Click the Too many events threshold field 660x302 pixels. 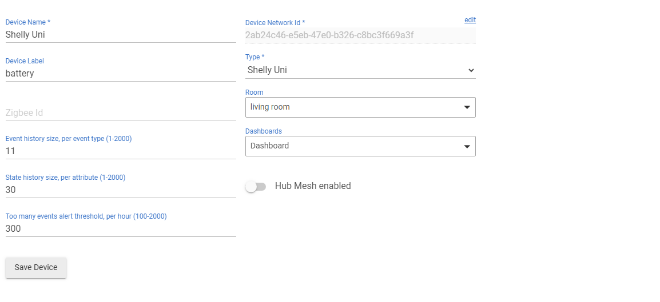(x=121, y=229)
